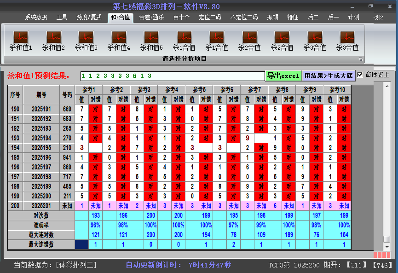
Task: Select the 2025191 period row cell
Action: [x=41, y=109]
